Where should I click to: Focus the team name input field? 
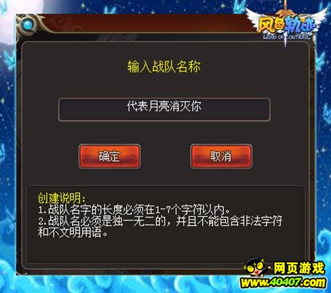164,110
